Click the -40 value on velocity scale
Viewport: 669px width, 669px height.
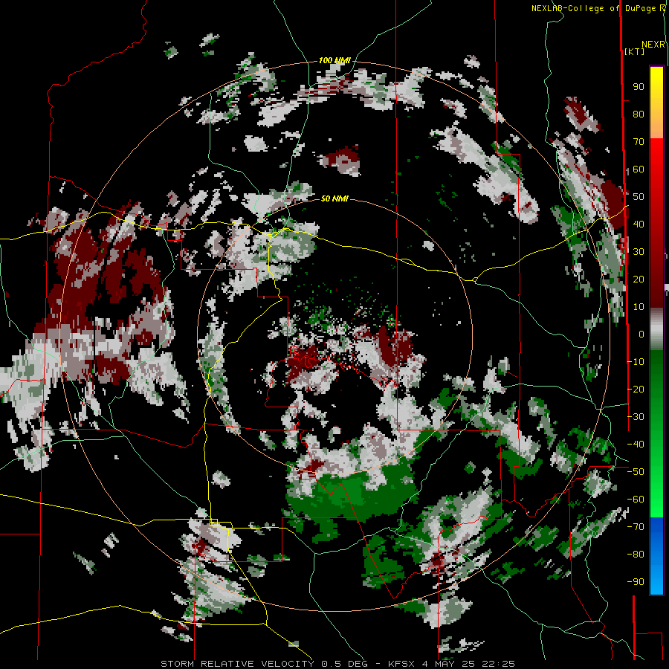[636, 445]
